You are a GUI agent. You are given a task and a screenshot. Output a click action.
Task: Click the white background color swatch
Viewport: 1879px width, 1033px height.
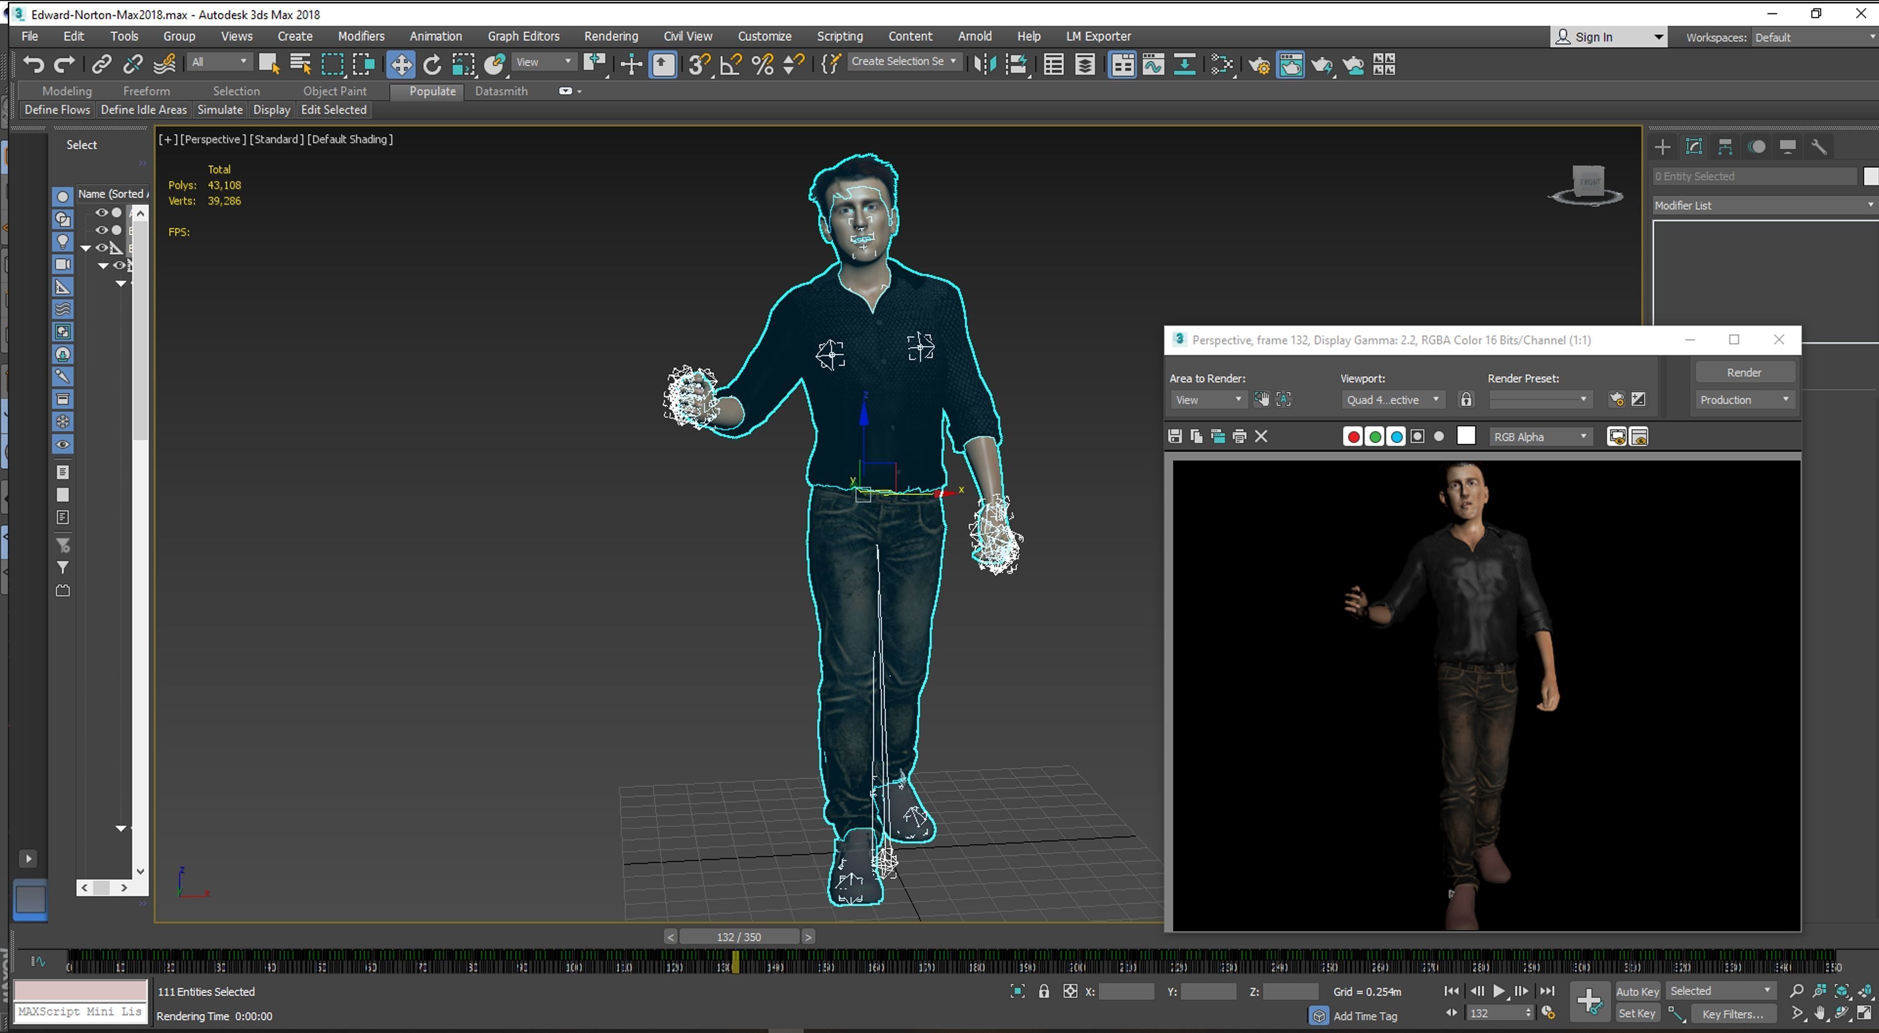coord(1465,436)
